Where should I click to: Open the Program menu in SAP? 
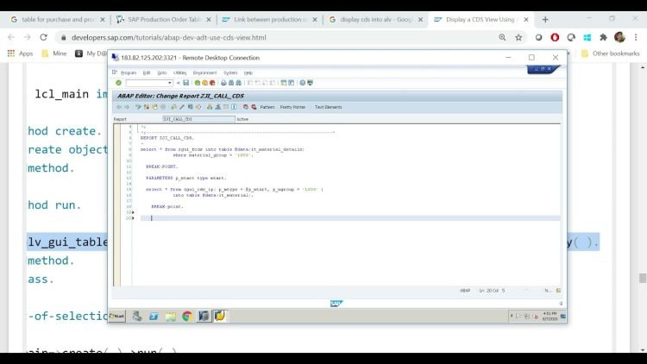pyautogui.click(x=128, y=72)
